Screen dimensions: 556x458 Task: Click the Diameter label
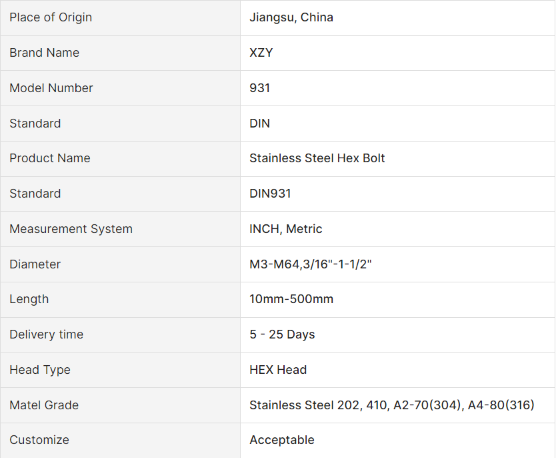point(35,264)
